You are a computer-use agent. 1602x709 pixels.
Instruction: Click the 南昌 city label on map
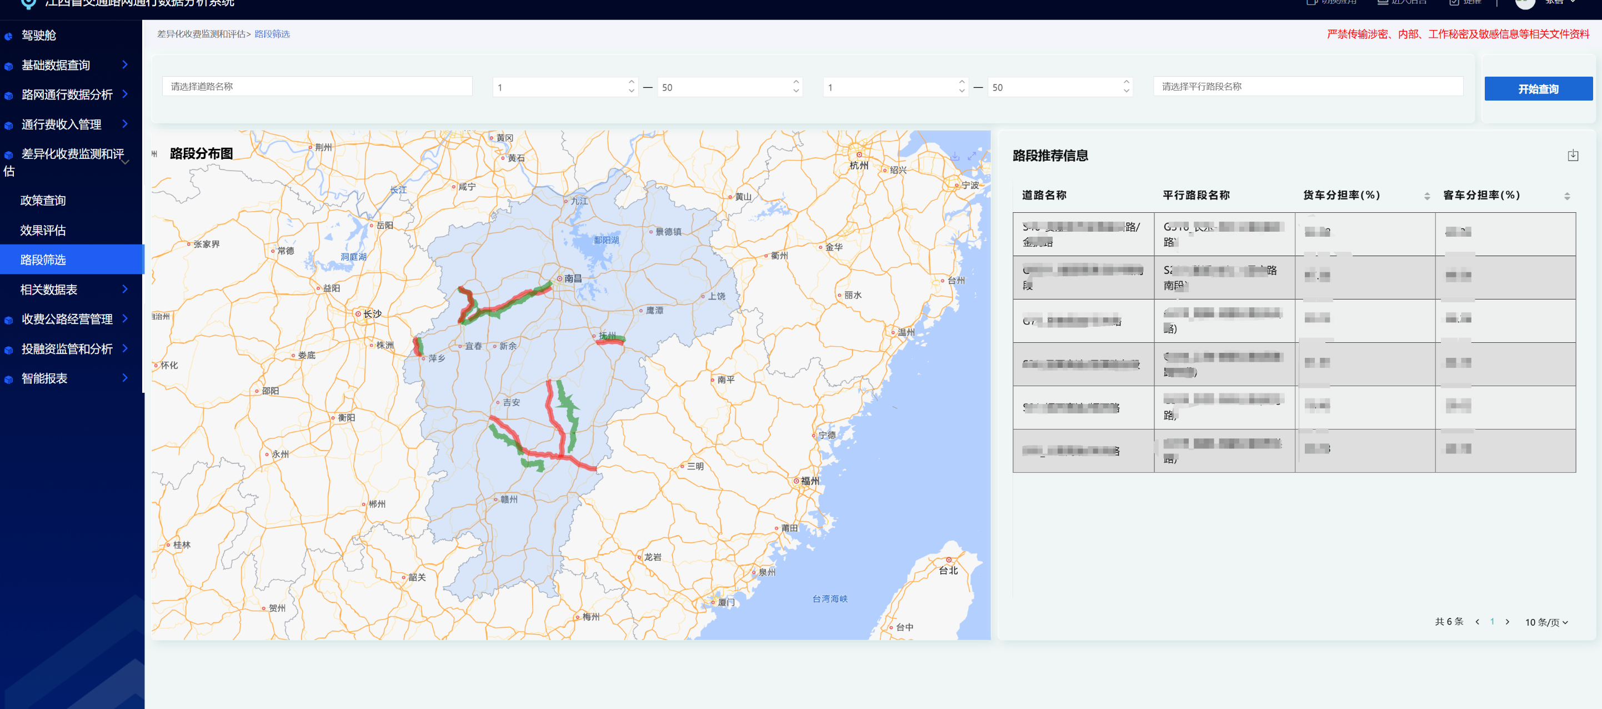pos(573,278)
